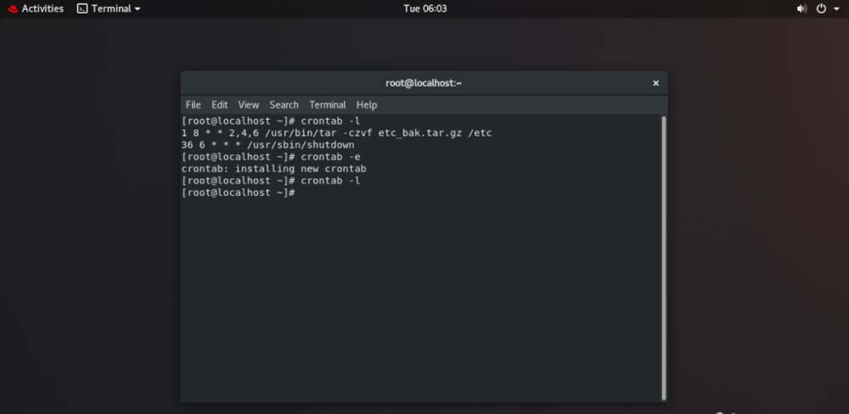The width and height of the screenshot is (849, 414).
Task: Open the Help menu
Action: [367, 104]
